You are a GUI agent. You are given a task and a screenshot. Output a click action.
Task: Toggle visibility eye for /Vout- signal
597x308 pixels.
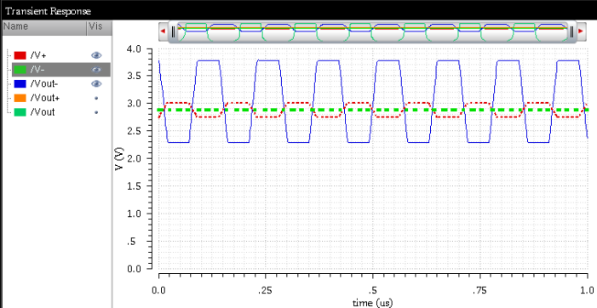(96, 83)
